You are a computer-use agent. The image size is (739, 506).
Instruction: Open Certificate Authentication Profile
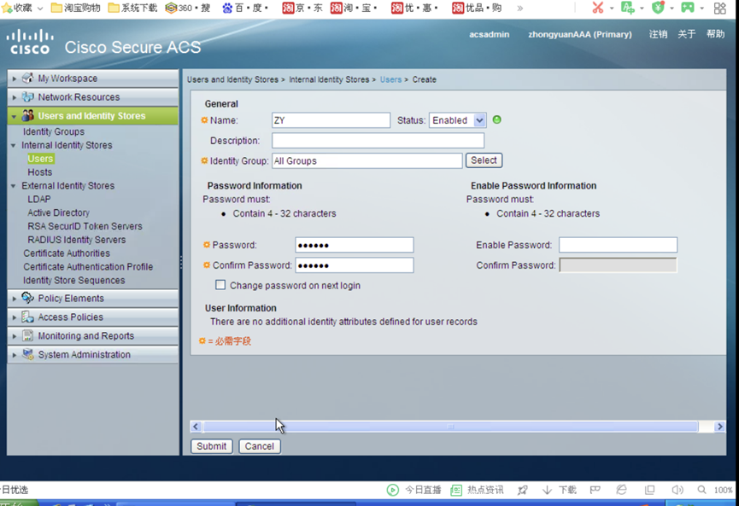coord(88,266)
